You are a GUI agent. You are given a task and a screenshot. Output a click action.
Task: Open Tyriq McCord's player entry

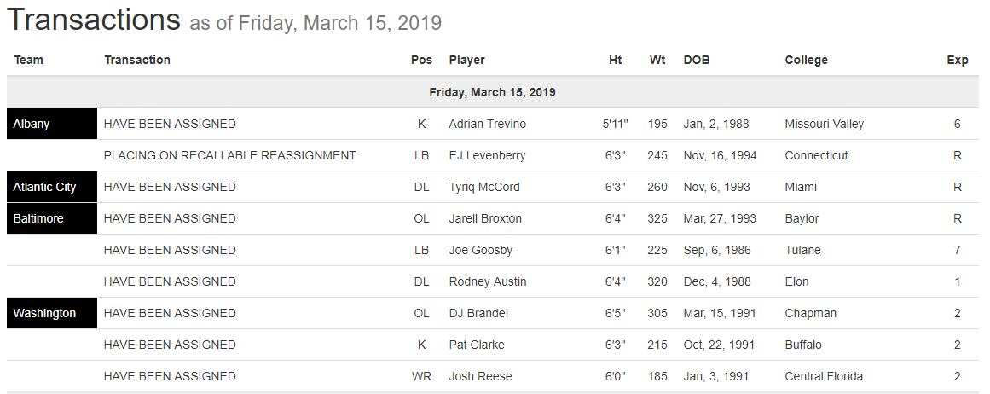pos(483,187)
